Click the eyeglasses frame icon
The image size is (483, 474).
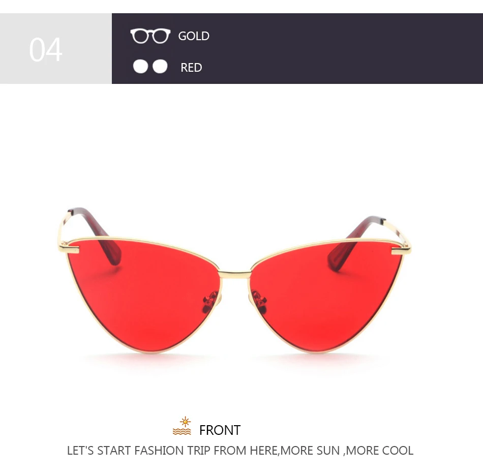click(x=150, y=36)
